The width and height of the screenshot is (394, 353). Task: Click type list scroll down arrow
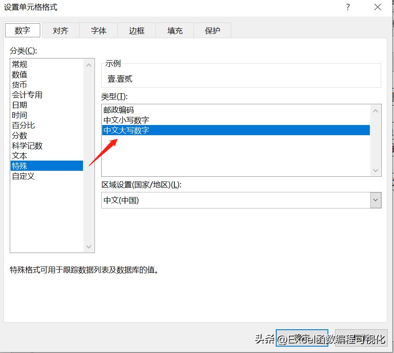coord(375,170)
